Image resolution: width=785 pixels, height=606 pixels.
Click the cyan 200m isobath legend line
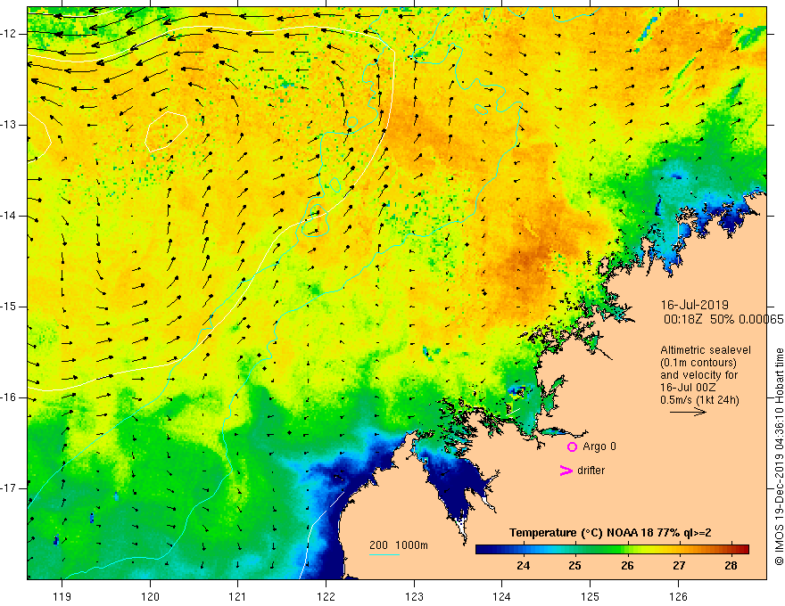[384, 554]
